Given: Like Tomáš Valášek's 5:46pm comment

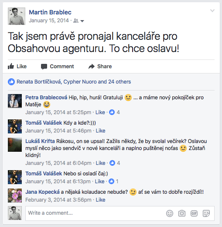Looking at the screenshot, I should (100, 131).
